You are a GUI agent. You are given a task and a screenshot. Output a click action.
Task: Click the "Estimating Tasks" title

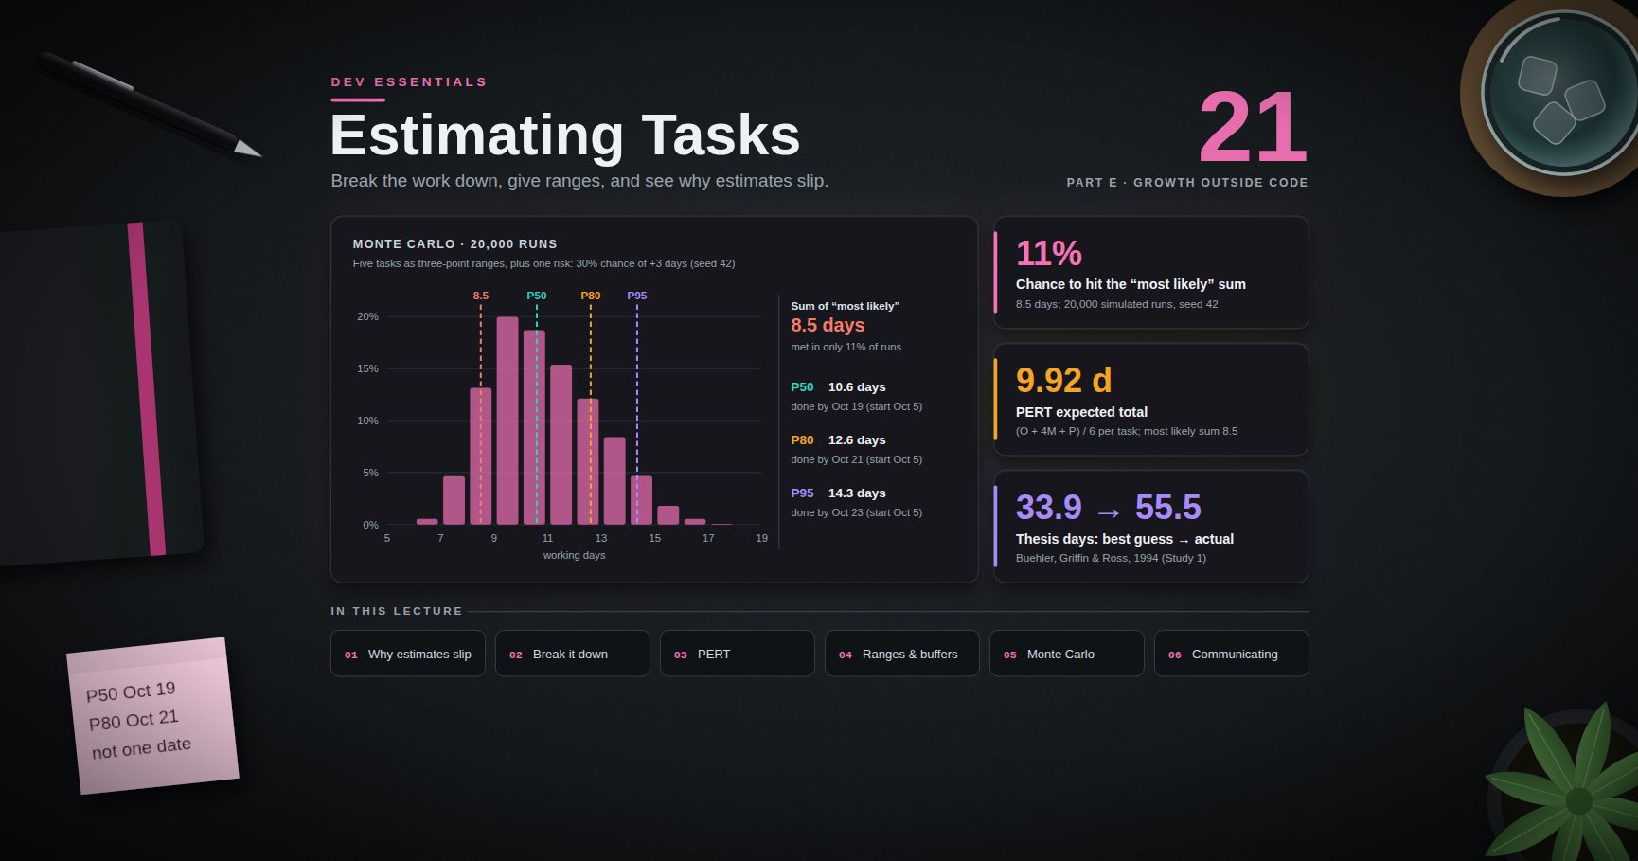coord(565,135)
